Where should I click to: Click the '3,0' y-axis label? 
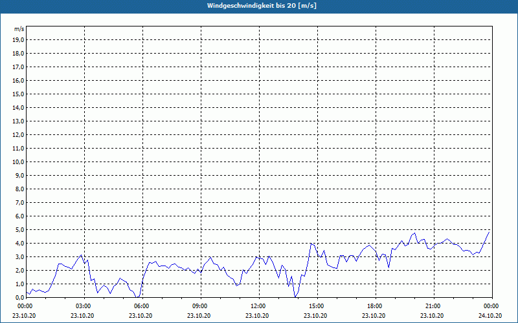coord(19,256)
